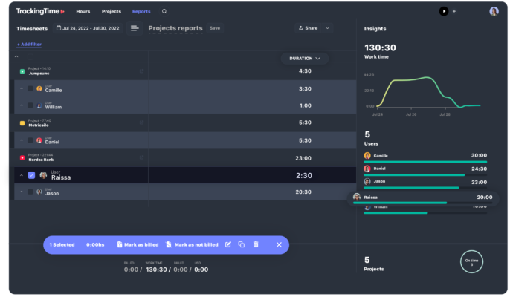The image size is (510, 297).
Task: Click the Jumpsome project green color square
Action: pos(22,71)
